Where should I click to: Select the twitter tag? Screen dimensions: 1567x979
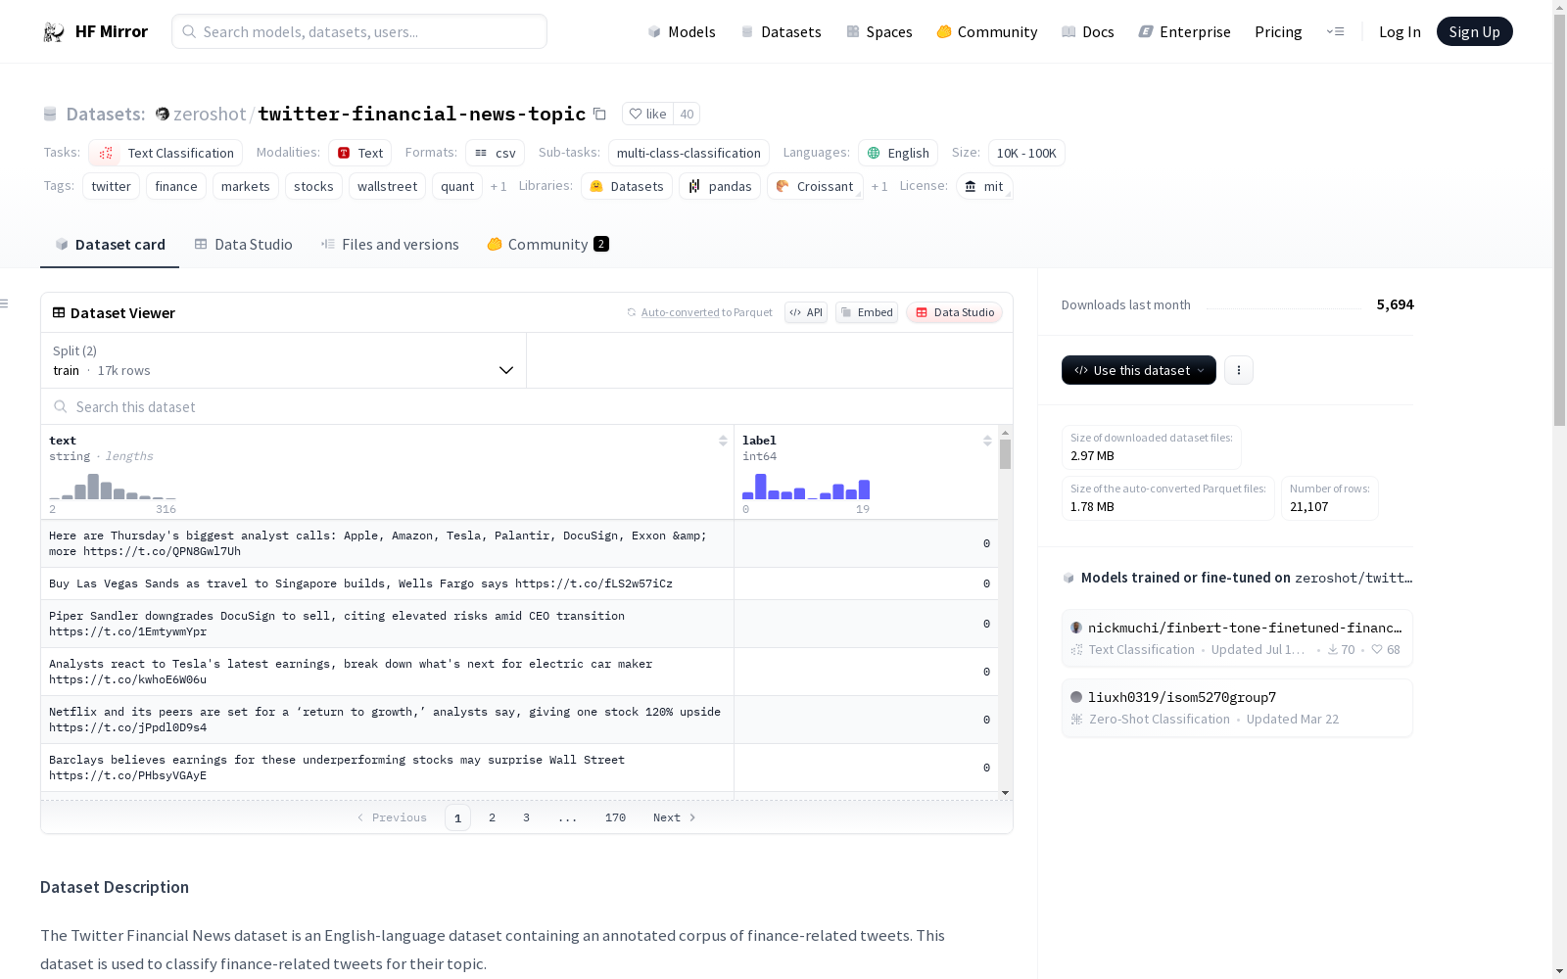[x=111, y=186]
